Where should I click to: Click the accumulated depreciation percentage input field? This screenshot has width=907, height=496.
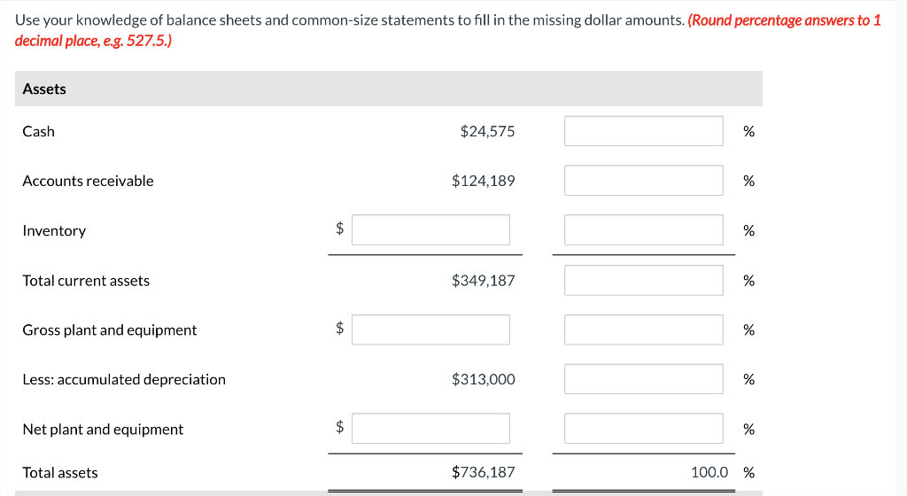point(644,379)
